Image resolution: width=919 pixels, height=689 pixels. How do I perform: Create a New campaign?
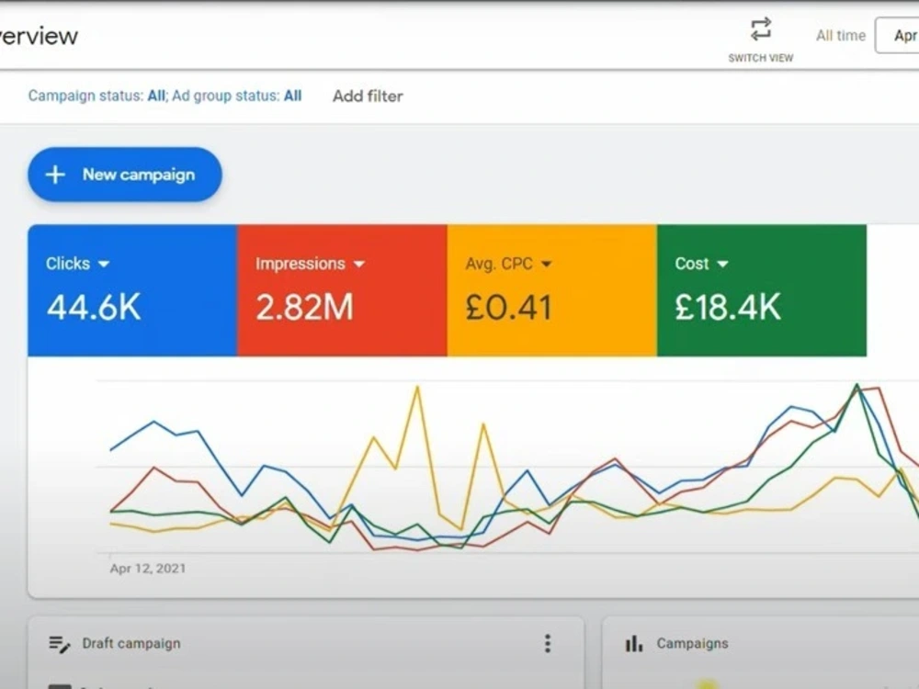(125, 175)
